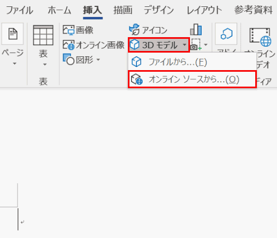This screenshot has width=277, height=238.
Task: Click the 3D モデル cube icon
Action: click(134, 45)
